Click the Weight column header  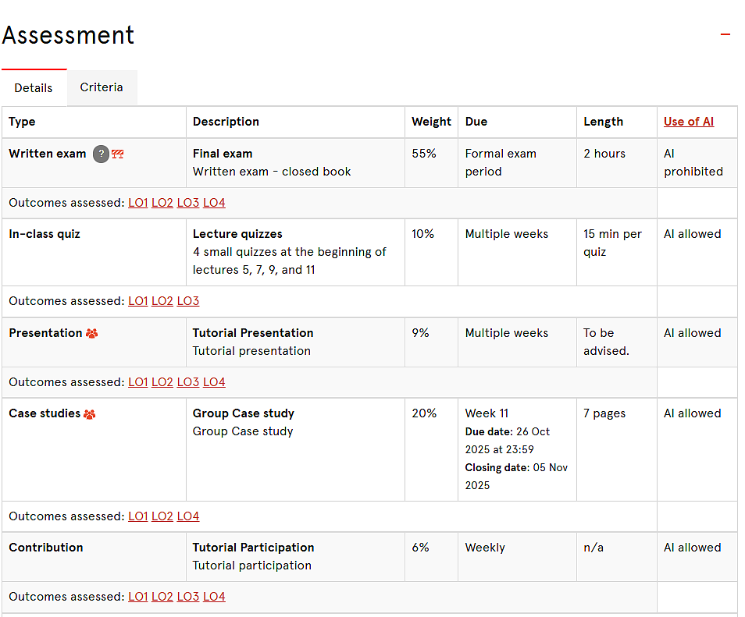coord(431,122)
